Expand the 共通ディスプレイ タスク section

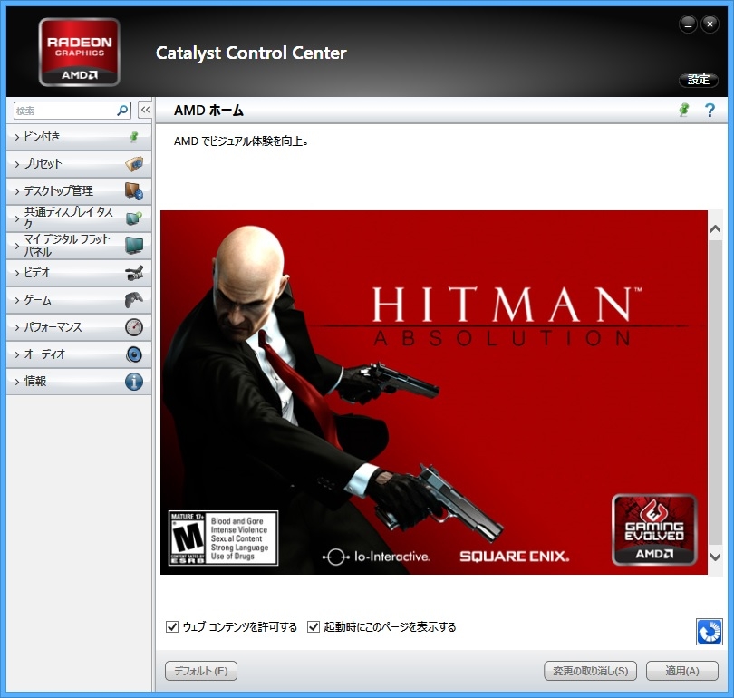point(79,218)
